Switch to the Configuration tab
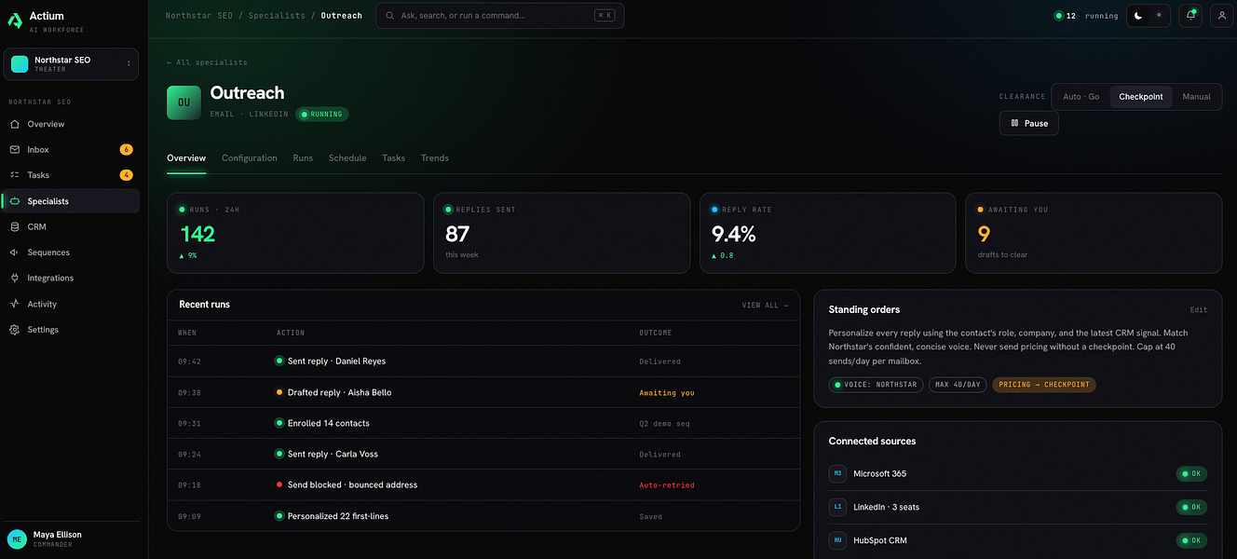1237x559 pixels. (x=250, y=158)
